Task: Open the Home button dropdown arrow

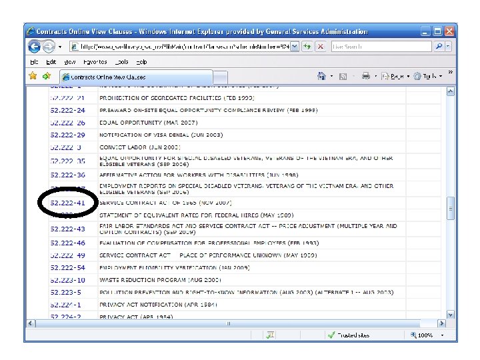Action: 331,76
